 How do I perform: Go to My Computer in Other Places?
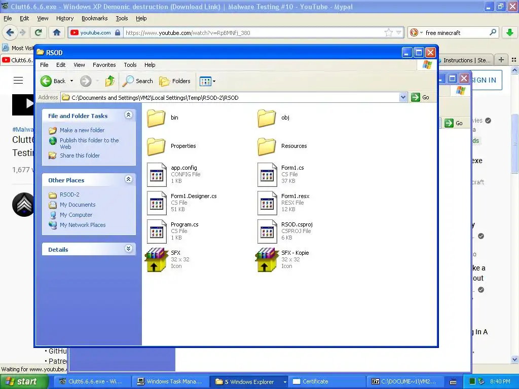[76, 215]
